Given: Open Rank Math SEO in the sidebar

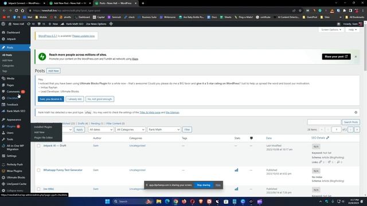Looking at the screenshot, I should (x=15, y=111).
